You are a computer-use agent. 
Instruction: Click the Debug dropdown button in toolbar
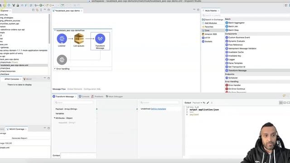click(x=36, y=5)
